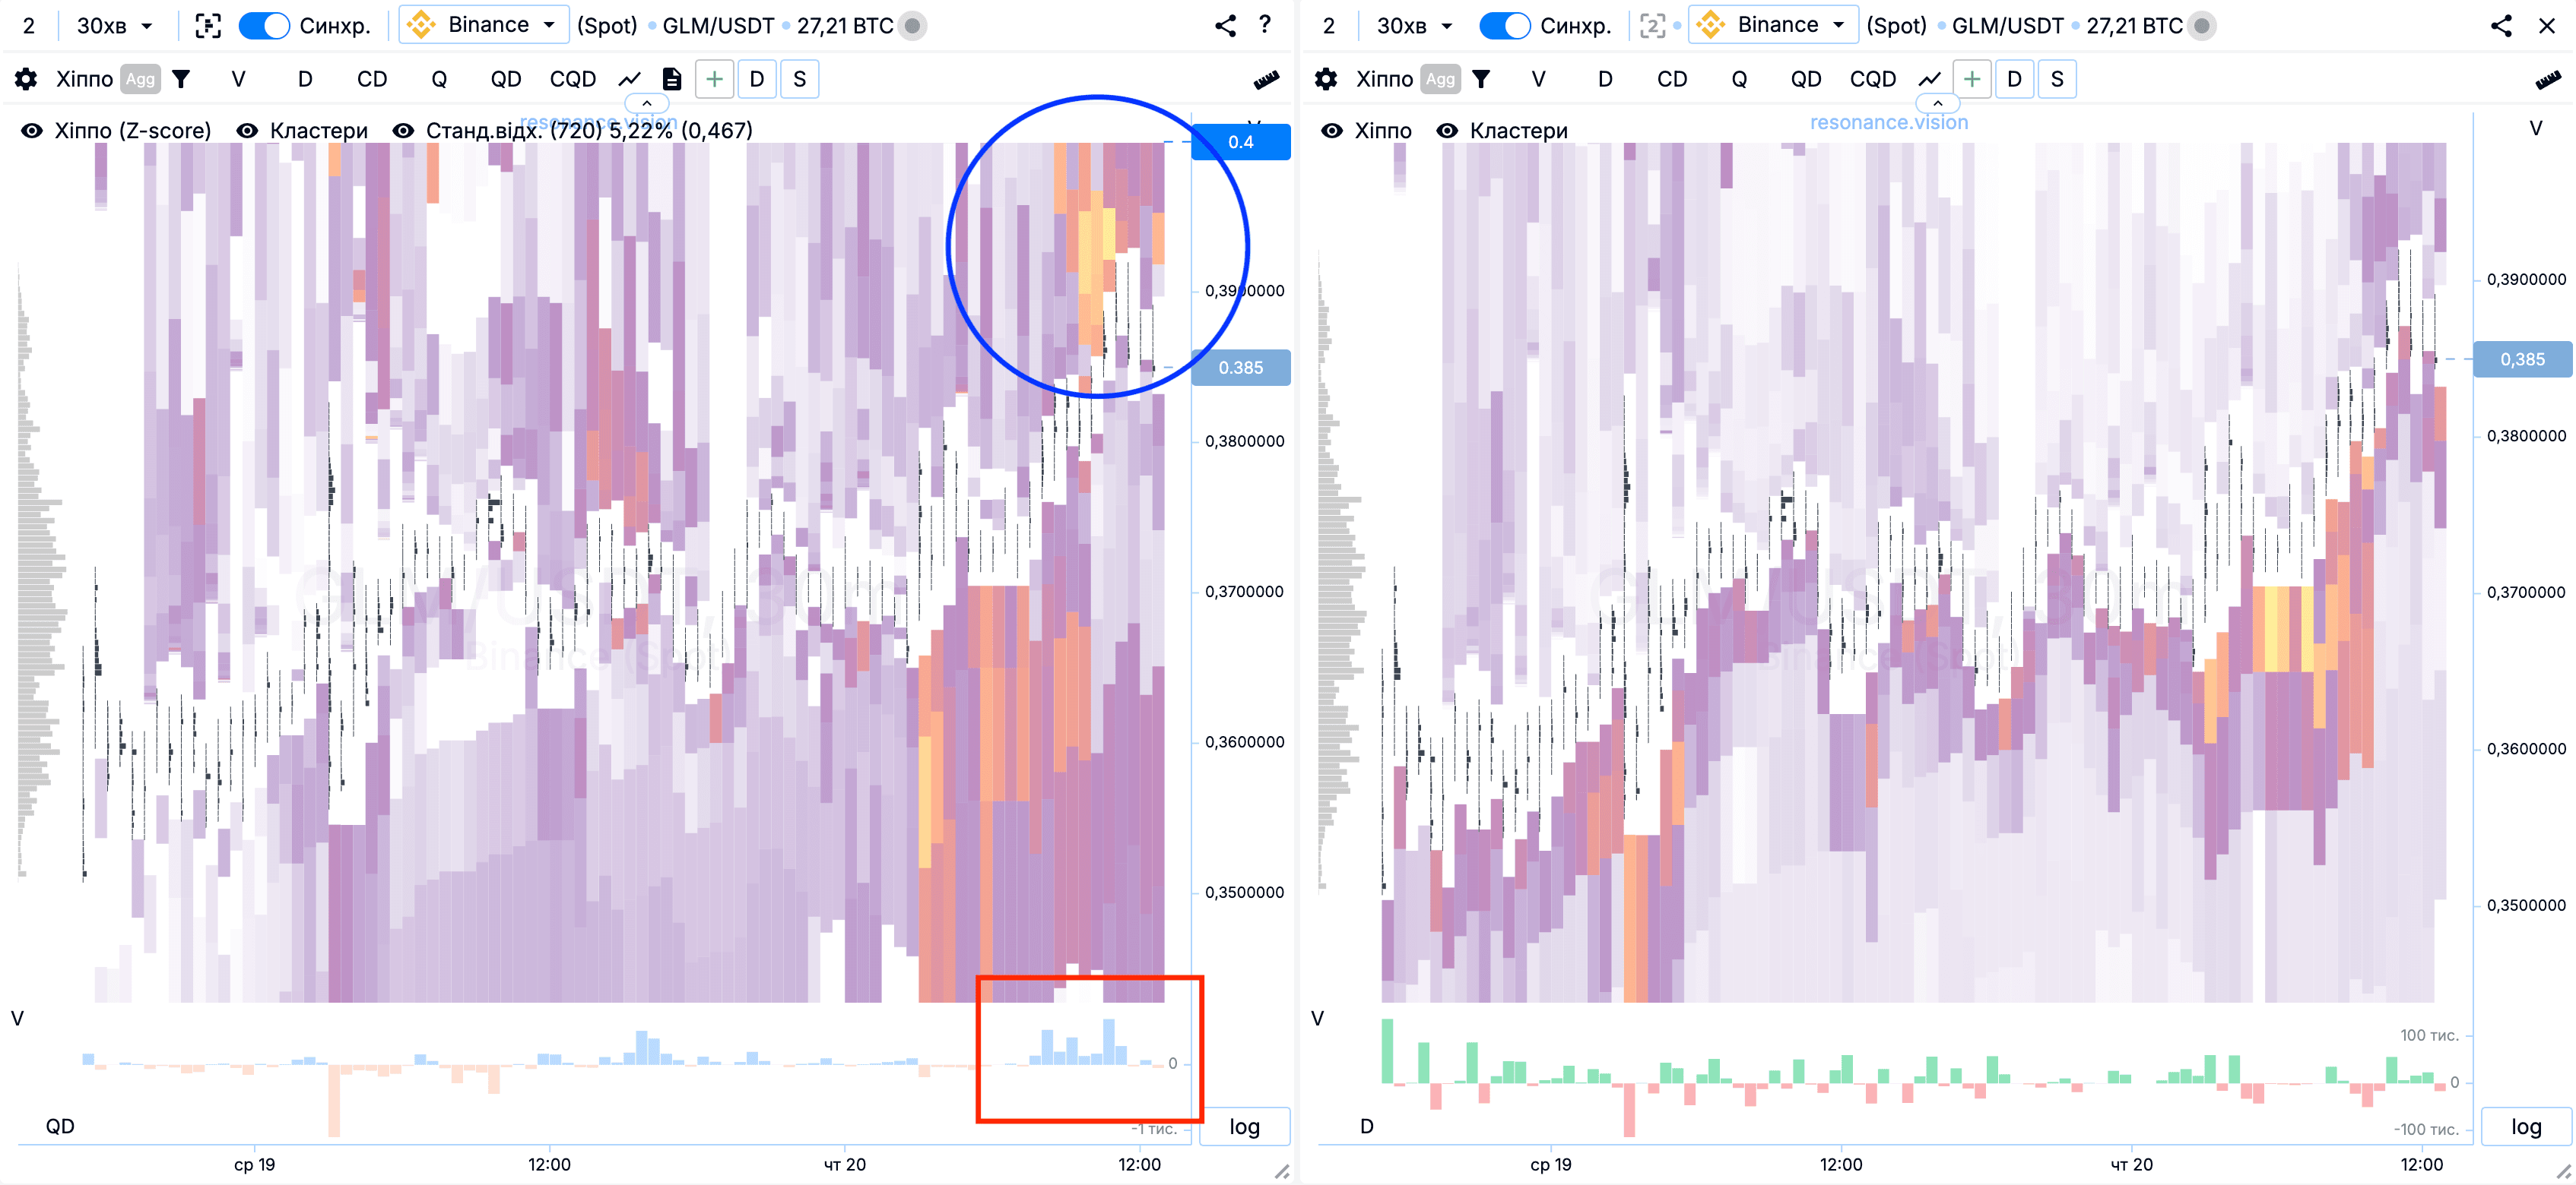Click layout number 2 in left header
The width and height of the screenshot is (2576, 1185).
(29, 26)
